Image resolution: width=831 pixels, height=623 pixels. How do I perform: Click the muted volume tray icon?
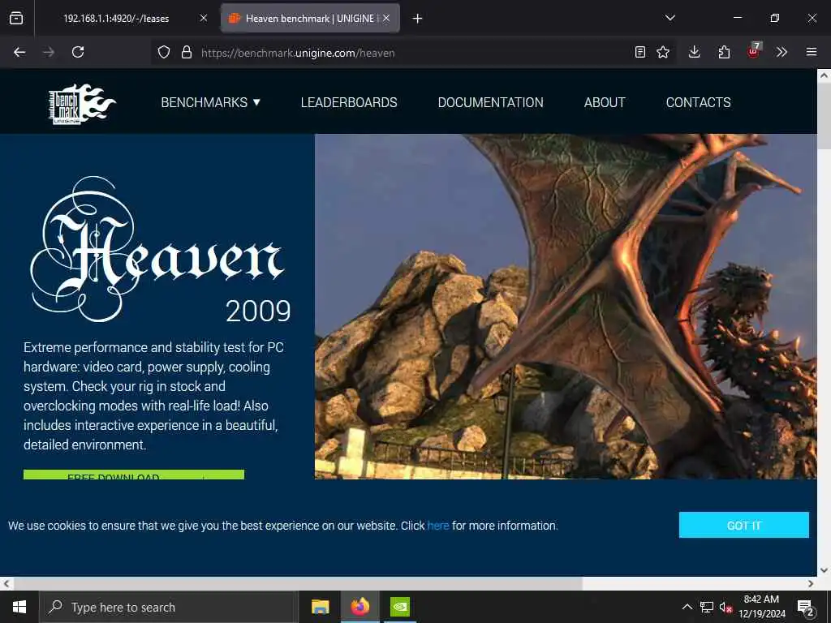(x=726, y=607)
